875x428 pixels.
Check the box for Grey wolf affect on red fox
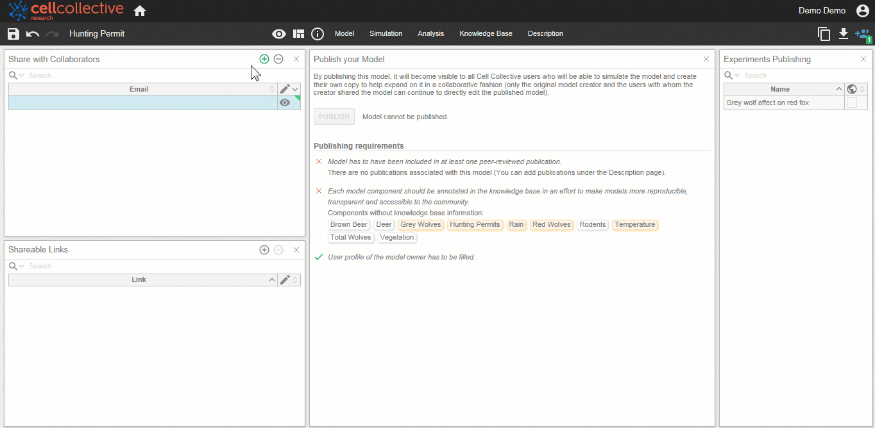(x=852, y=103)
